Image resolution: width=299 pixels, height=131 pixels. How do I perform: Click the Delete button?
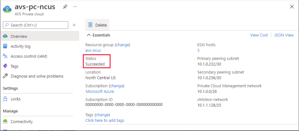97,25
